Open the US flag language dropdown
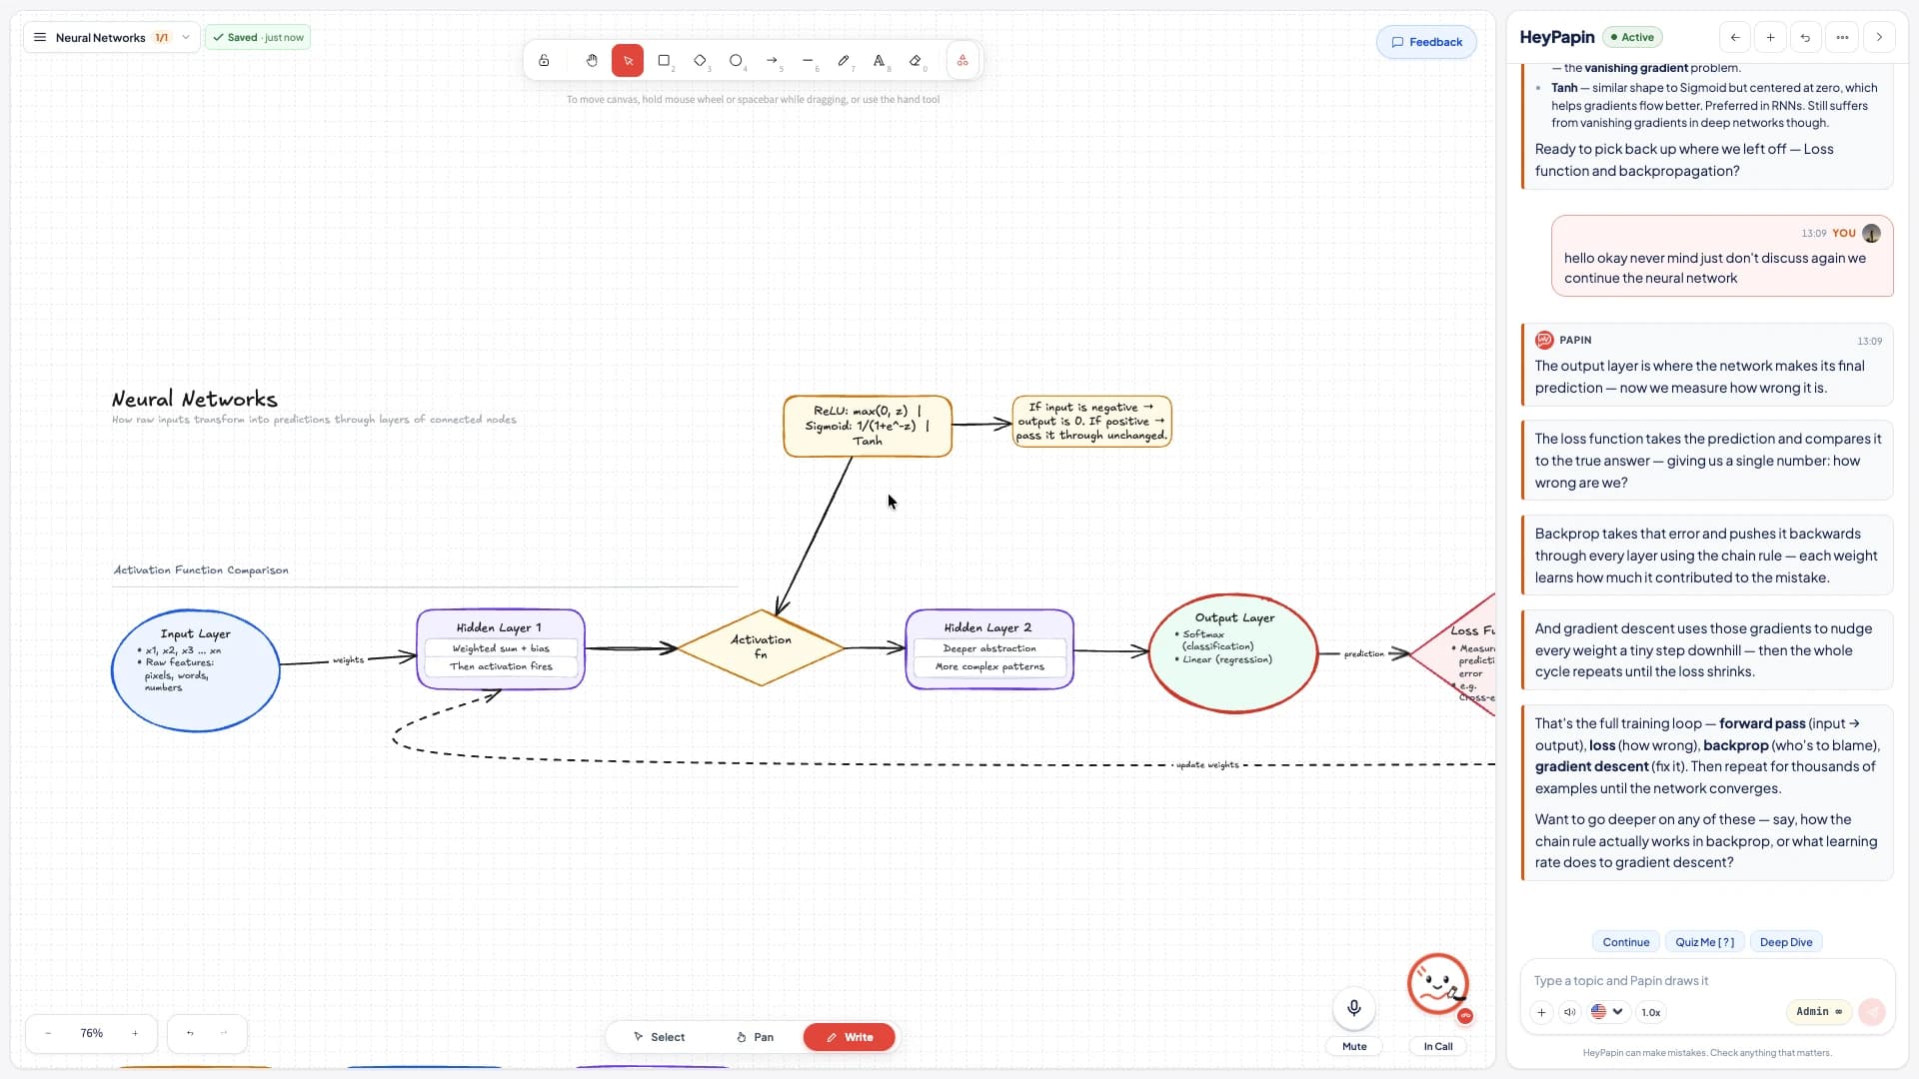The width and height of the screenshot is (1919, 1079). [x=1607, y=1012]
